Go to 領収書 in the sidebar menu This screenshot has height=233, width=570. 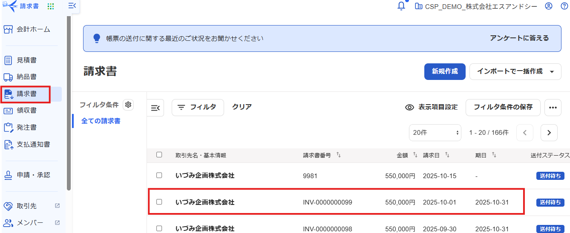[x=26, y=111]
